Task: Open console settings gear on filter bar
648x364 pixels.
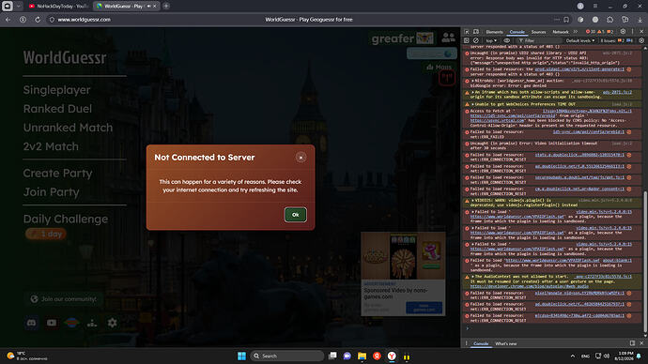Action: coord(641,40)
